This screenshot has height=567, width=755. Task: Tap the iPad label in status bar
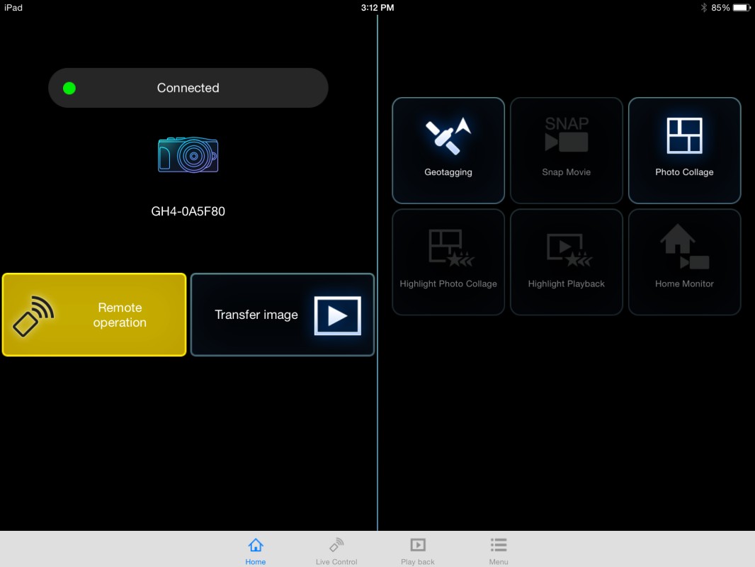pyautogui.click(x=13, y=7)
